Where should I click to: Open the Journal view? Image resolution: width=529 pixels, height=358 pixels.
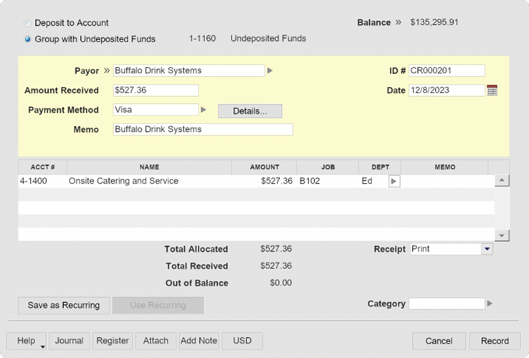tap(70, 341)
